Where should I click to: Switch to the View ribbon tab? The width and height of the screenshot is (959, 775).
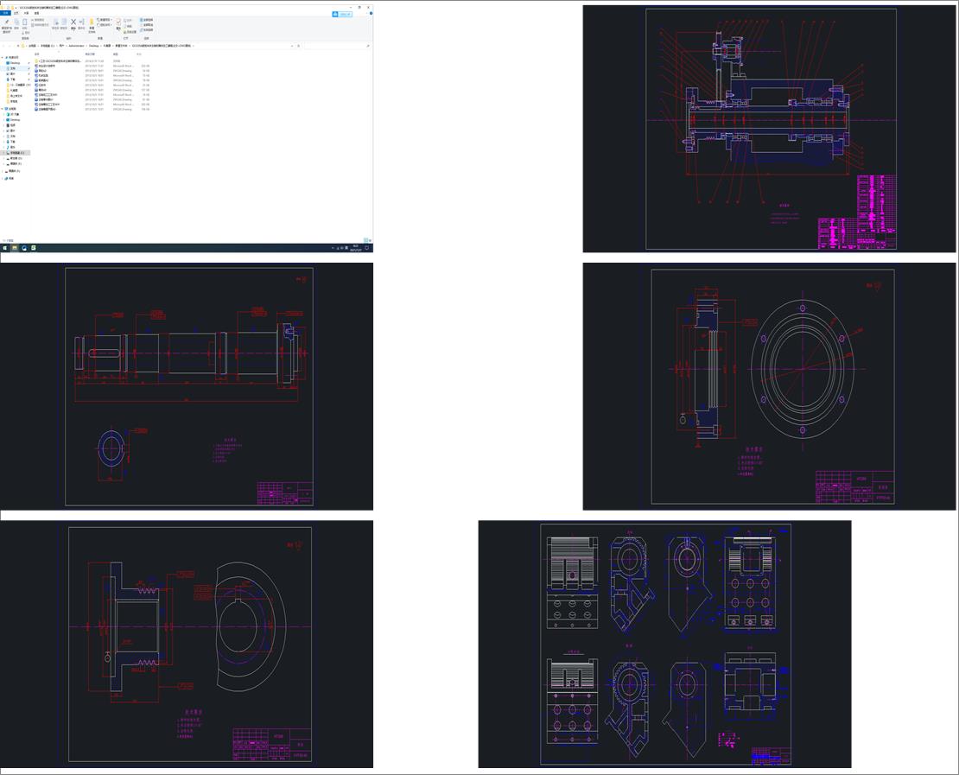pyautogui.click(x=36, y=13)
